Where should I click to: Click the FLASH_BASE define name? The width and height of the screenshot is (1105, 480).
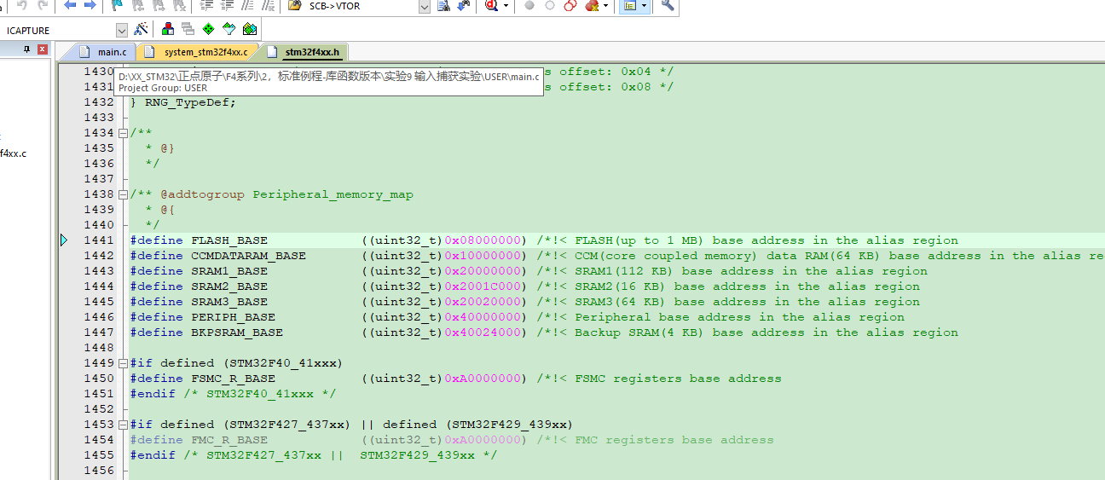click(x=229, y=240)
